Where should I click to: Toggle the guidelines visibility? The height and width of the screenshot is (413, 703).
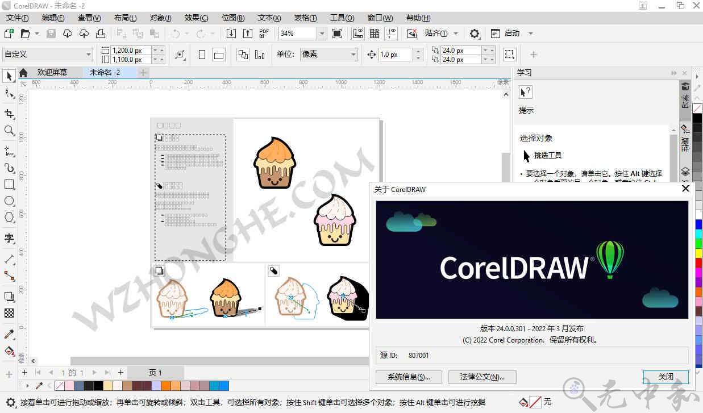pos(391,33)
